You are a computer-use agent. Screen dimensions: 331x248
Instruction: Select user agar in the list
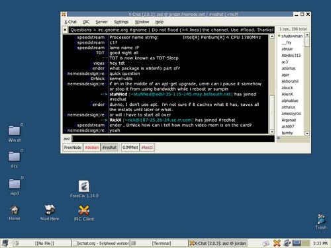pyautogui.click(x=285, y=75)
